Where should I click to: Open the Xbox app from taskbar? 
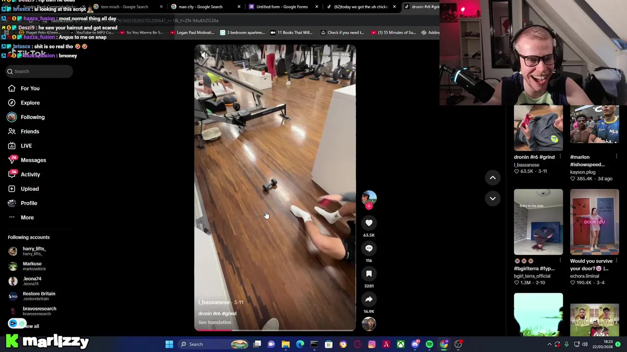[401, 344]
